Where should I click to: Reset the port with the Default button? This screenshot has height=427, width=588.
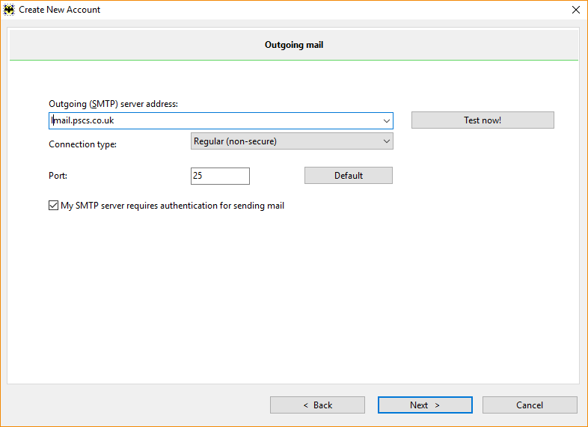[349, 176]
